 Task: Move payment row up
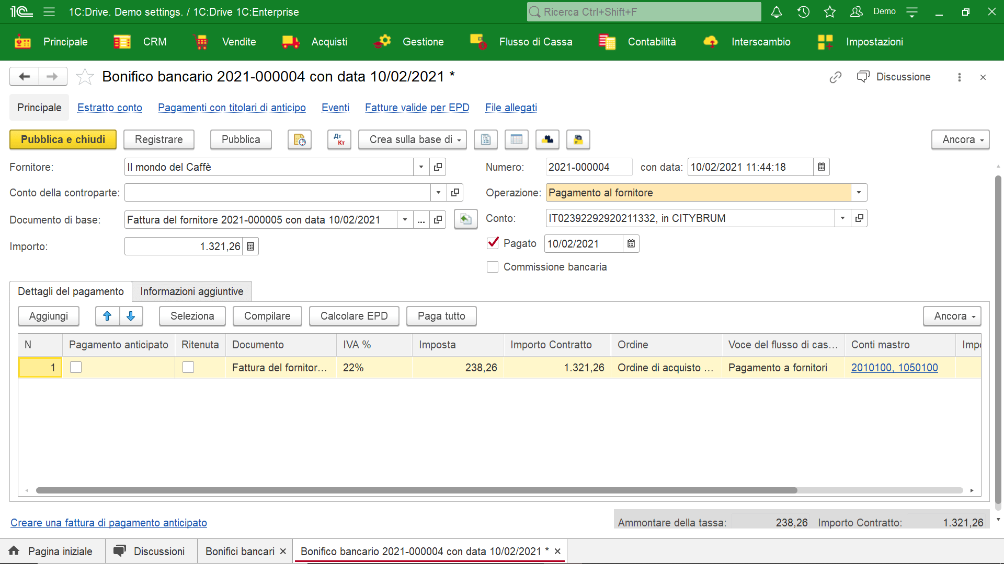[107, 316]
